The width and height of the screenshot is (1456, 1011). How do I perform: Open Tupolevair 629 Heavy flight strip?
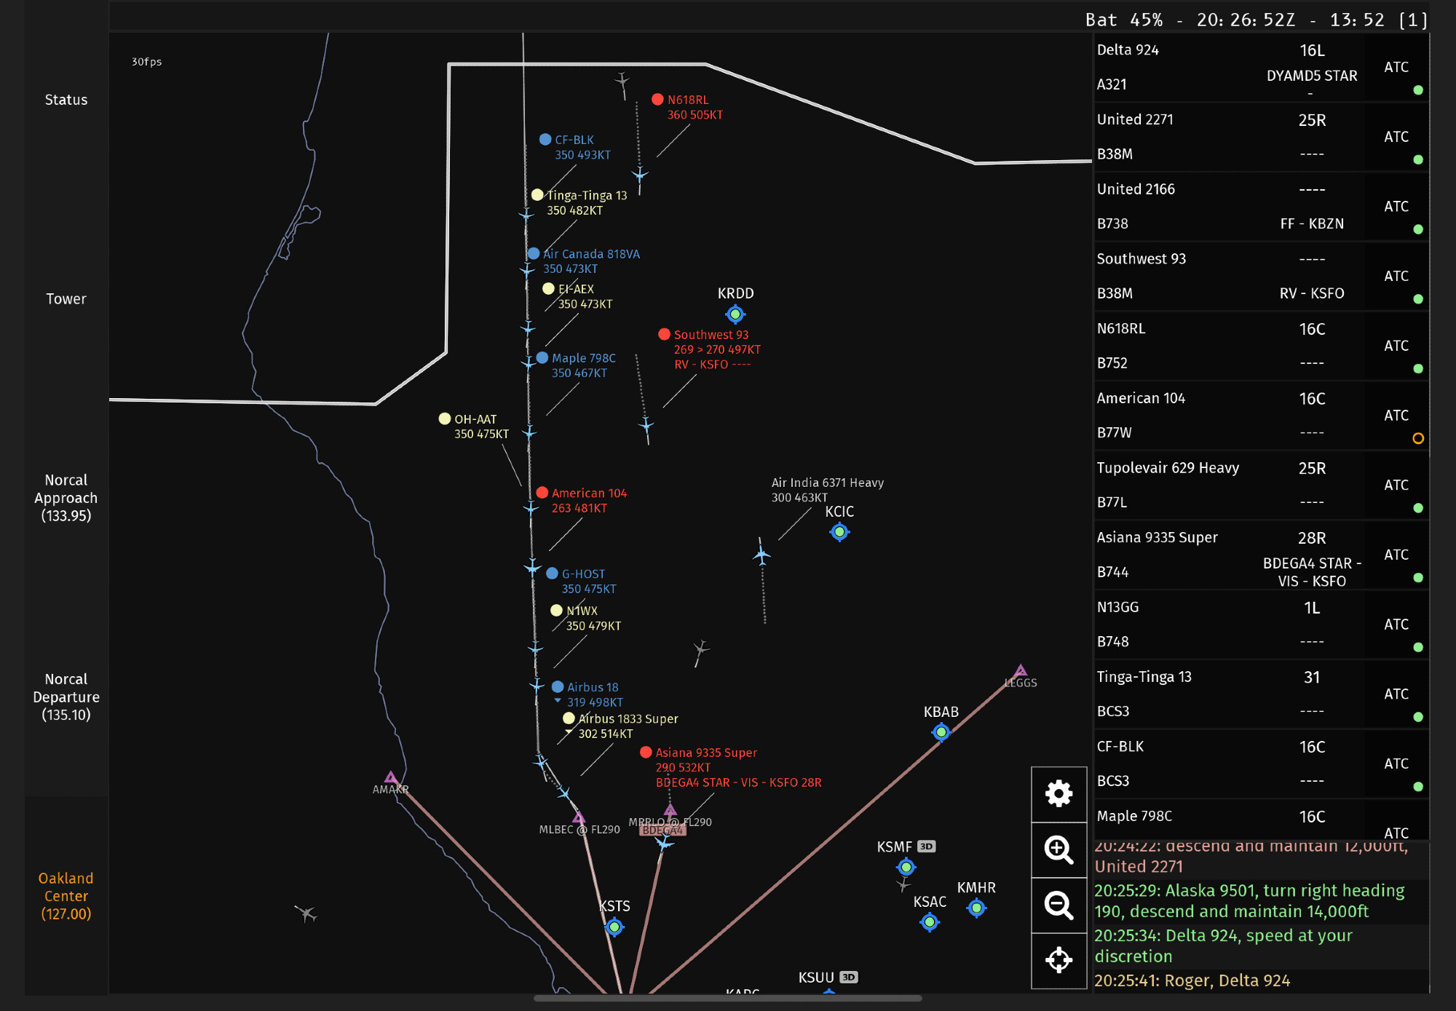coord(1261,485)
